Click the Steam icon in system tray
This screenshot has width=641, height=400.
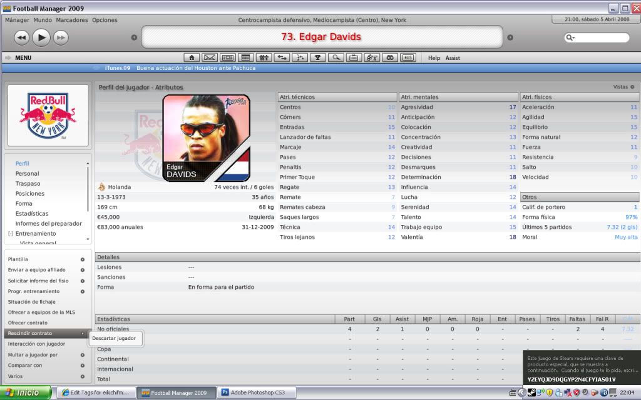tap(531, 392)
